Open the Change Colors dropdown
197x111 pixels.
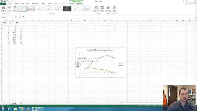15,9
